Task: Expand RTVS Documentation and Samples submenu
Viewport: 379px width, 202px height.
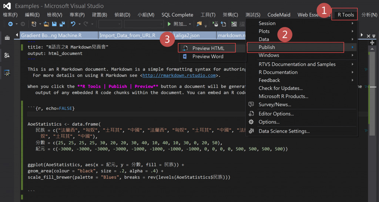Action: pyautogui.click(x=353, y=64)
